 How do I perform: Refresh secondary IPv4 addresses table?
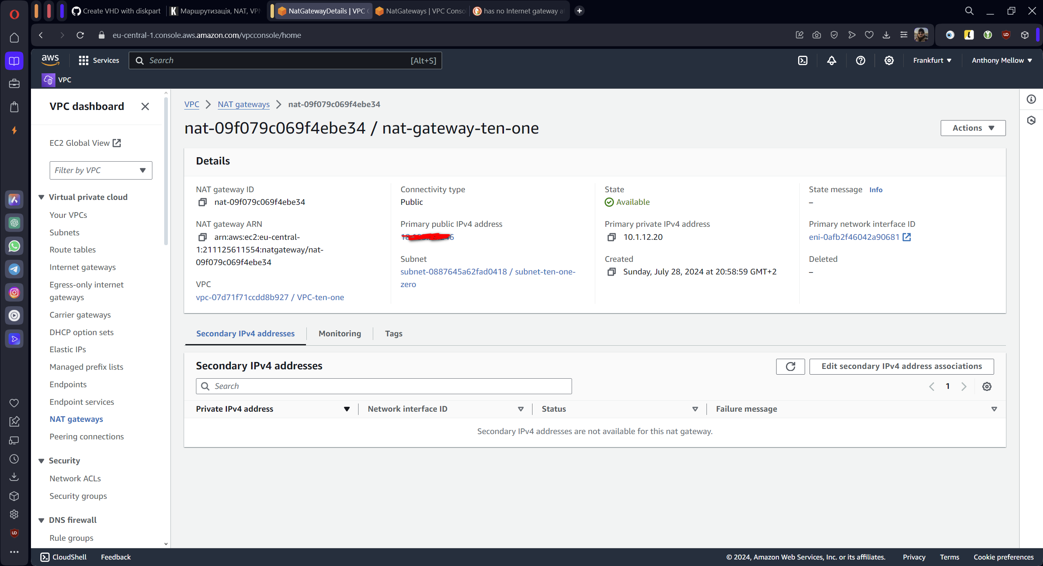[790, 366]
